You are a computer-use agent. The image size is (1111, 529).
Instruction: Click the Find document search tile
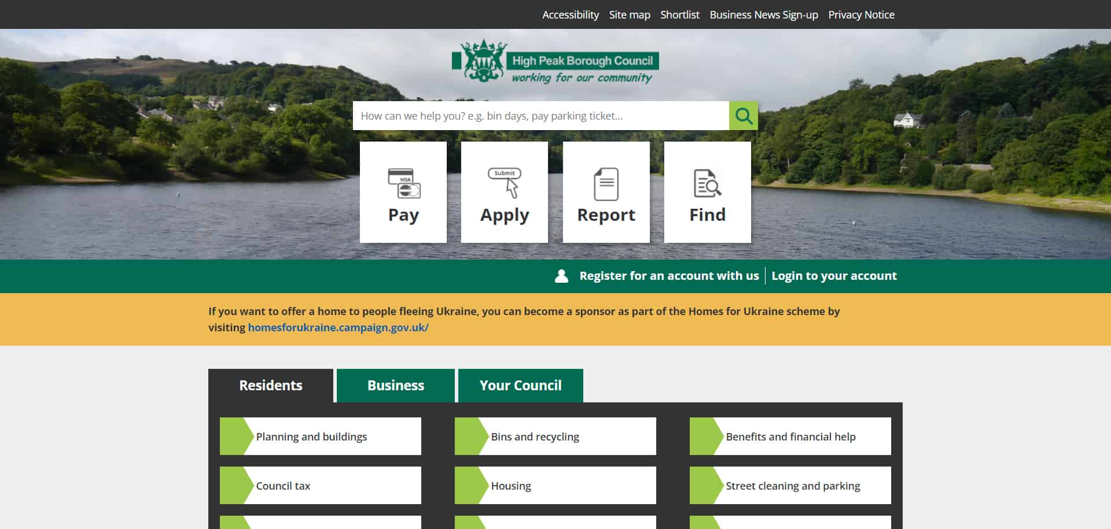(x=707, y=193)
